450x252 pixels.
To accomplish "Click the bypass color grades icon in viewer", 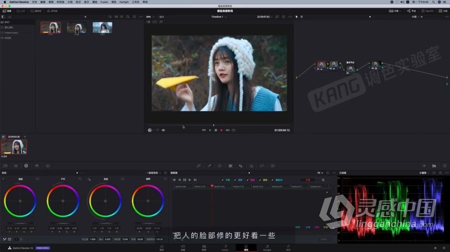I will click(x=277, y=17).
